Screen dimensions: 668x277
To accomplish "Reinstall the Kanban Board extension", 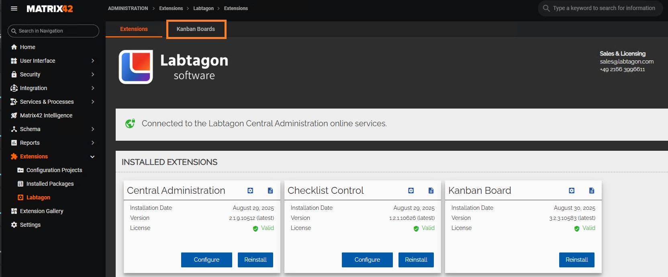I will pos(576,260).
